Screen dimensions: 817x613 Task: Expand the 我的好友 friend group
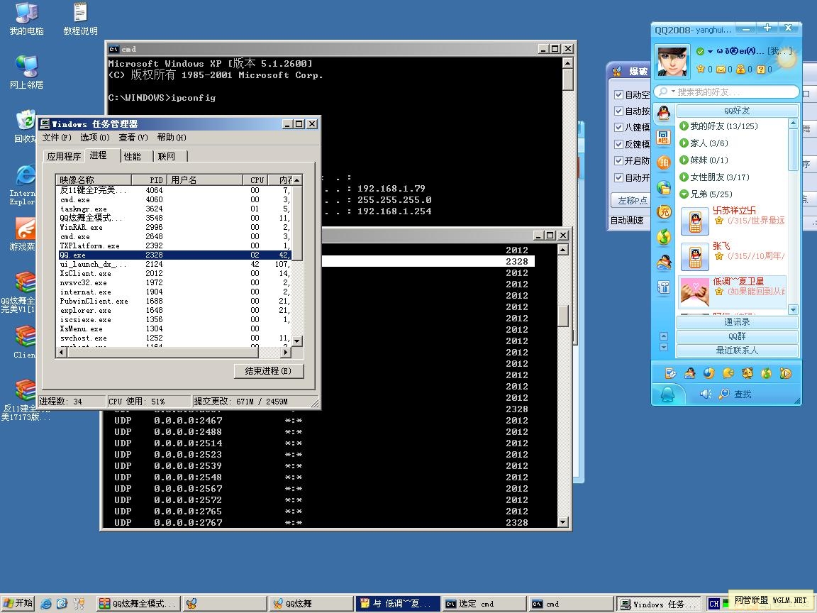pos(684,126)
